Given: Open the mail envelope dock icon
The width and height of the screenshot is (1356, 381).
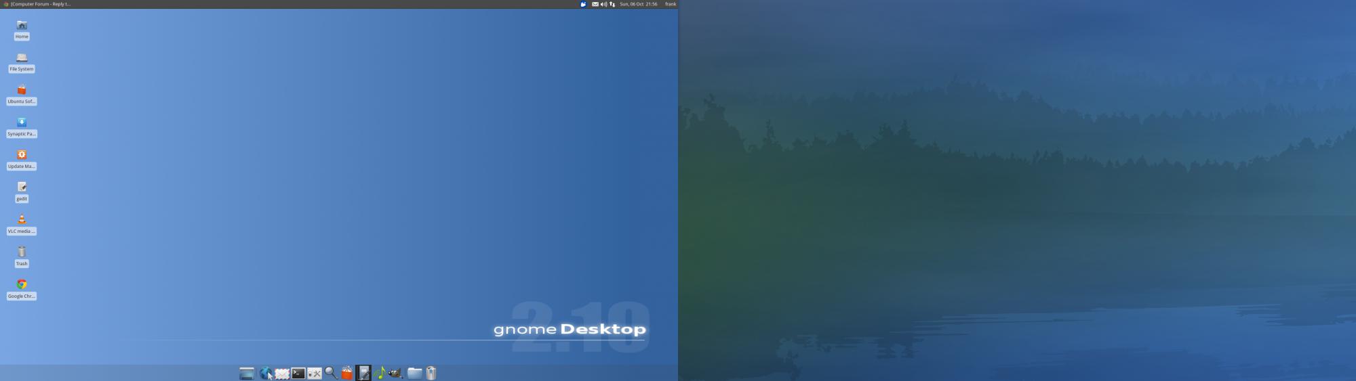Looking at the screenshot, I should pos(282,373).
